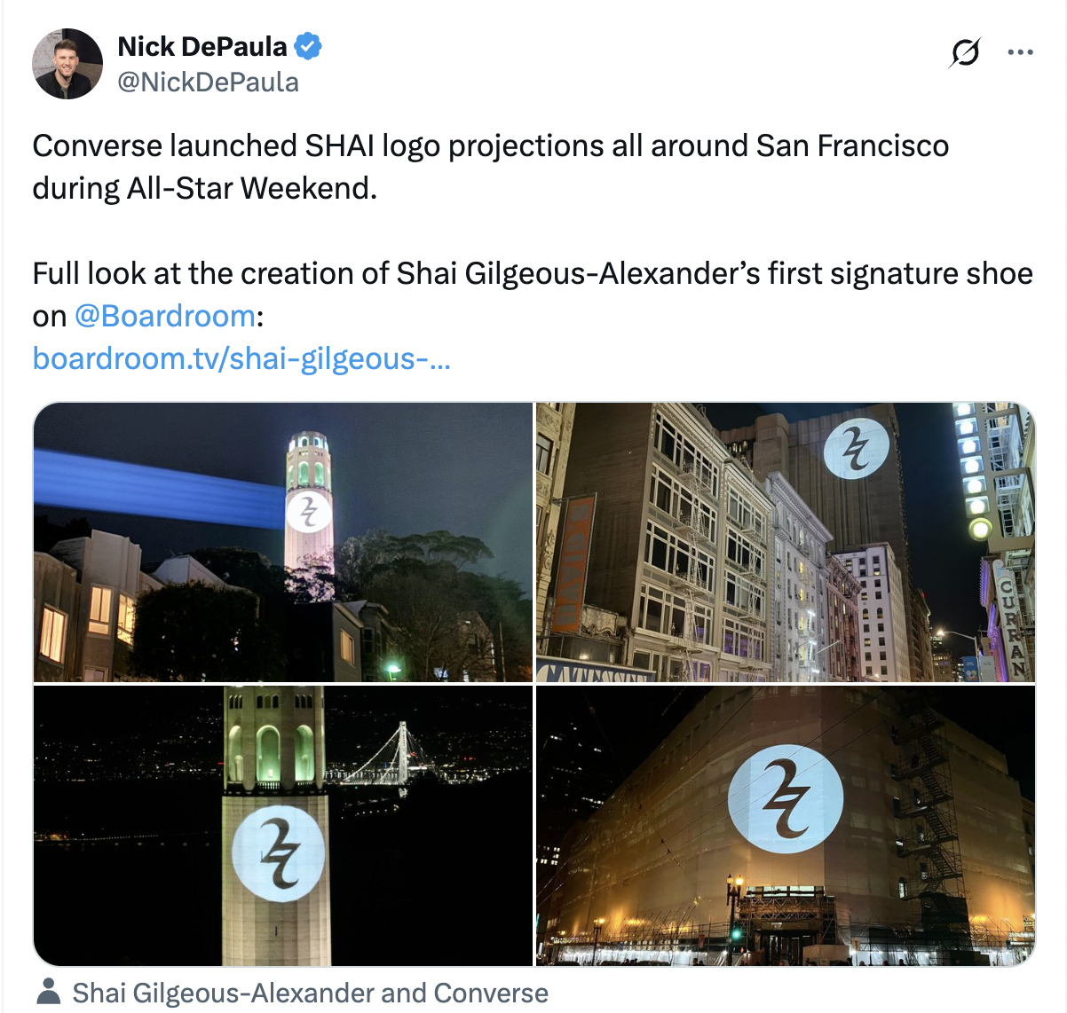The width and height of the screenshot is (1067, 1013).
Task: Follow the @Boardroom mention link
Action: pos(165,316)
